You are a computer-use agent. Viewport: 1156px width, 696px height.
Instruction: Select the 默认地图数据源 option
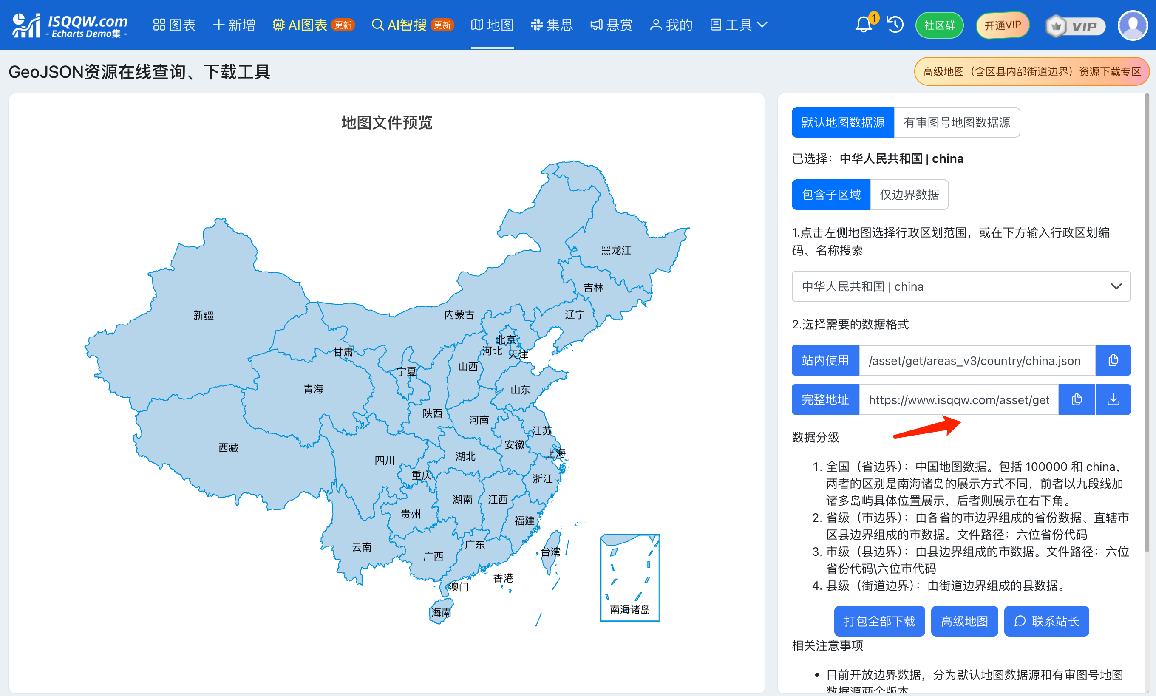click(842, 122)
